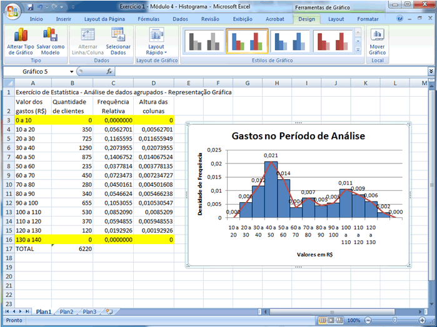Click Mover Gráfico icon

tap(377, 35)
